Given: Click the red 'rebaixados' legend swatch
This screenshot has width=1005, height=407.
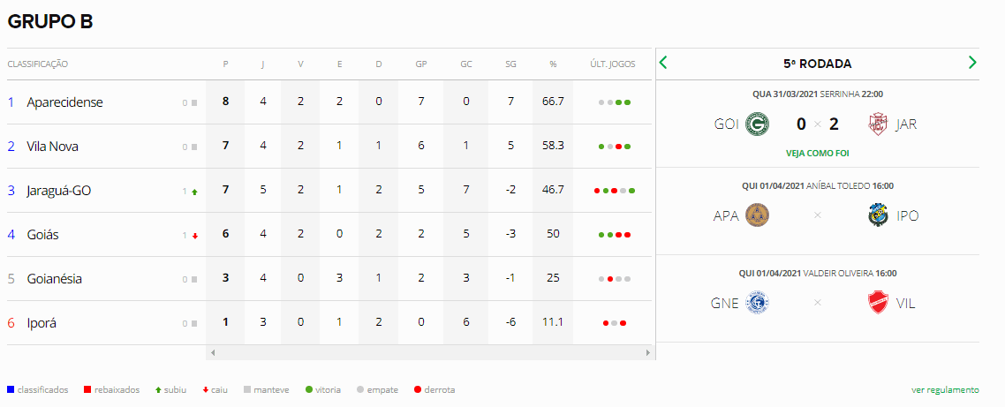Looking at the screenshot, I should point(87,389).
